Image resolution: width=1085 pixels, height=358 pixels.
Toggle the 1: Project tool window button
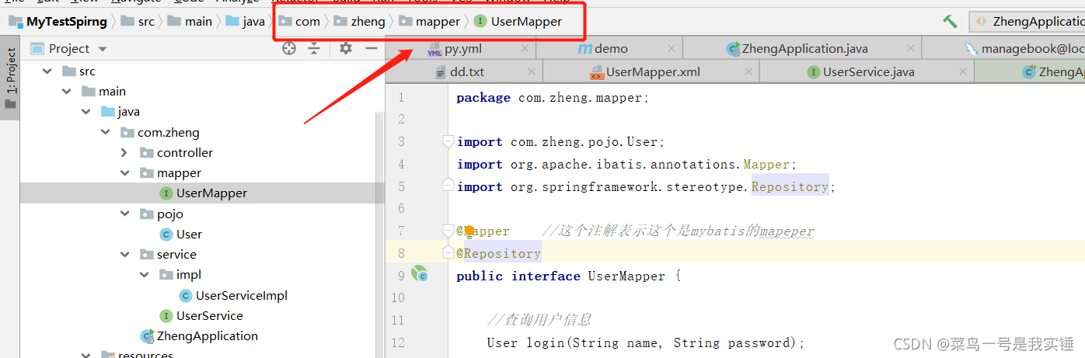[x=10, y=78]
